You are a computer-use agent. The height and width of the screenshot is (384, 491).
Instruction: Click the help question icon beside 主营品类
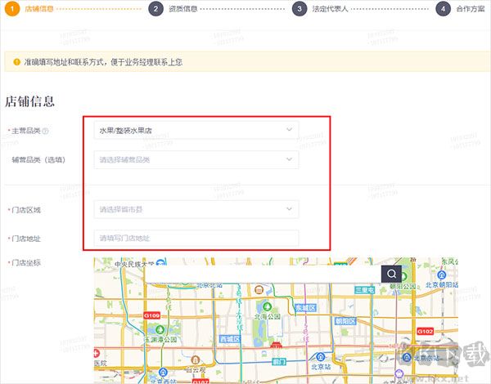point(45,131)
